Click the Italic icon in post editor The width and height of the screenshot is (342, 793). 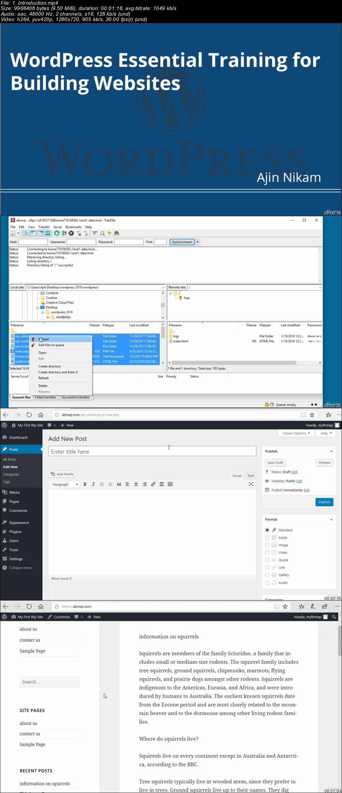coord(94,484)
